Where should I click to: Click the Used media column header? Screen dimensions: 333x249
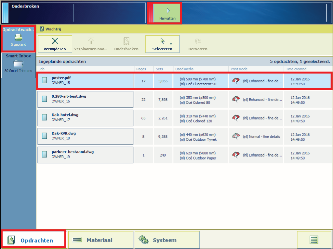click(x=184, y=69)
